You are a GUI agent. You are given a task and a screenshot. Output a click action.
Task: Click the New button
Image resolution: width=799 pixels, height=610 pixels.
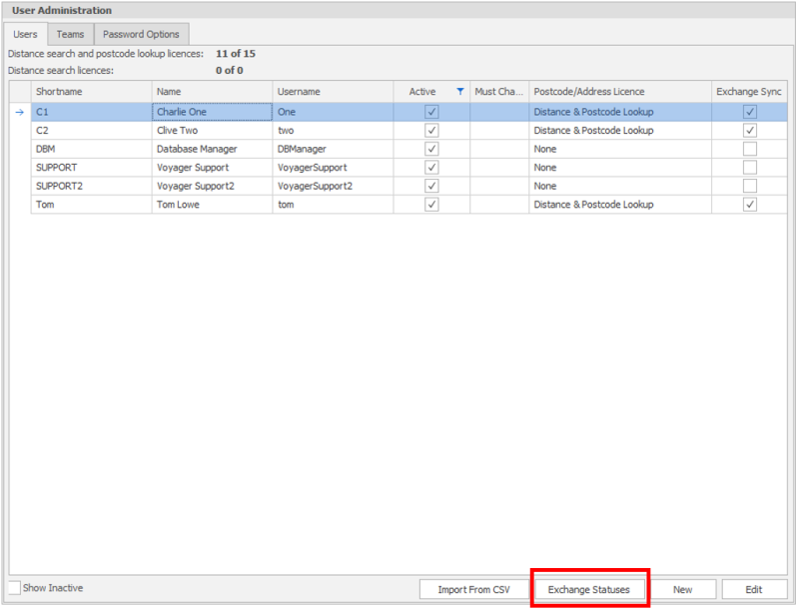682,589
